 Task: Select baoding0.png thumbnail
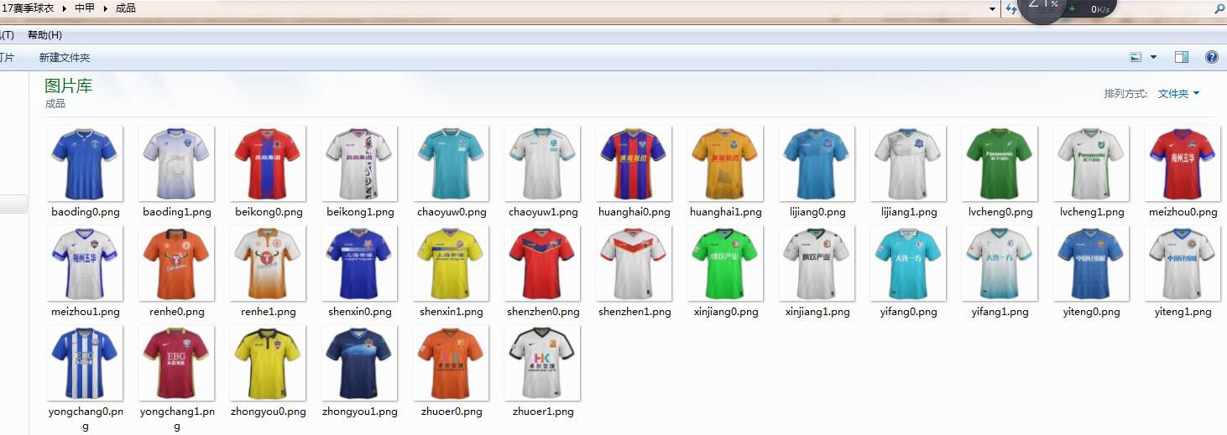point(85,163)
